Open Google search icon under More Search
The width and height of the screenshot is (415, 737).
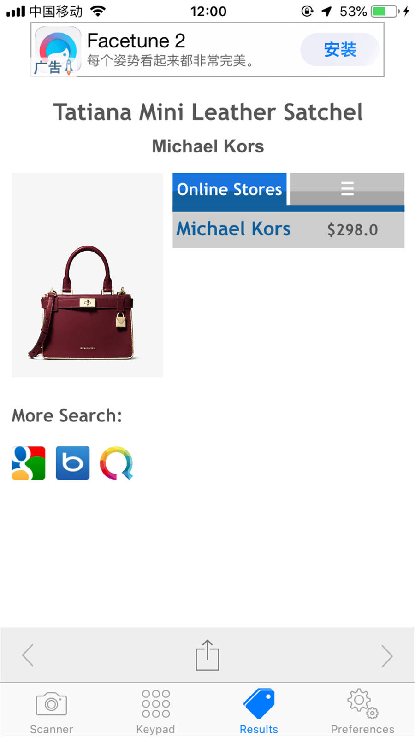tap(29, 463)
